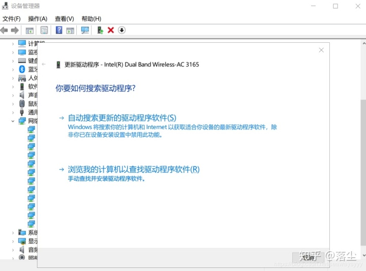Click the 取消 button in the dialog
Screen dimensions: 366x271
(308, 257)
